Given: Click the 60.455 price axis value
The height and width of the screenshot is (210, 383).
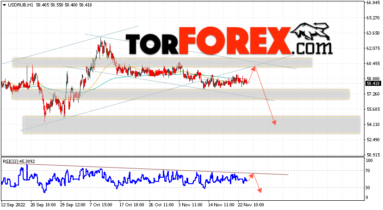Looking at the screenshot, I should click(x=373, y=63).
